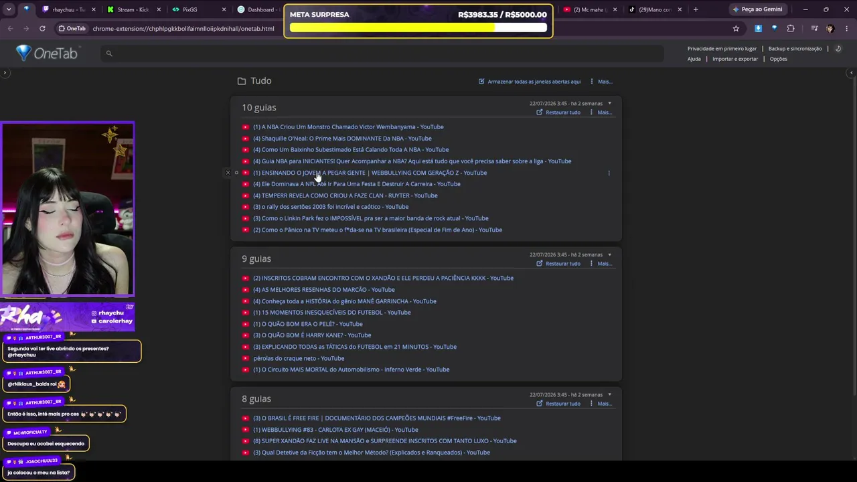Collapse the 10 guias group arrow
This screenshot has width=857, height=482.
[x=609, y=104]
